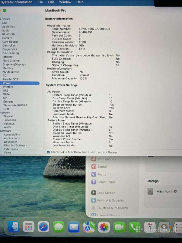Select Graphics/Displays in the sidebar
The height and width of the screenshot is (243, 182).
click(x=14, y=64)
